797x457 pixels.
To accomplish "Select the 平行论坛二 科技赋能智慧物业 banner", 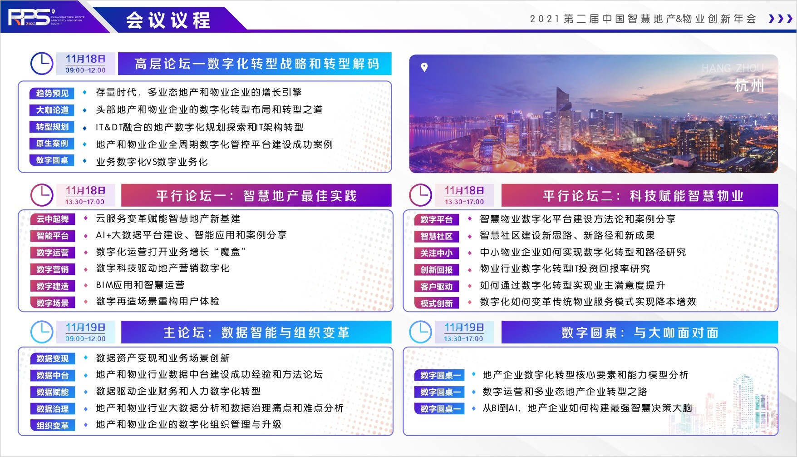I will (639, 196).
